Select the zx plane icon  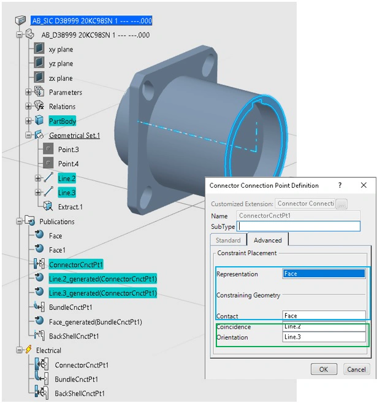pyautogui.click(x=39, y=77)
